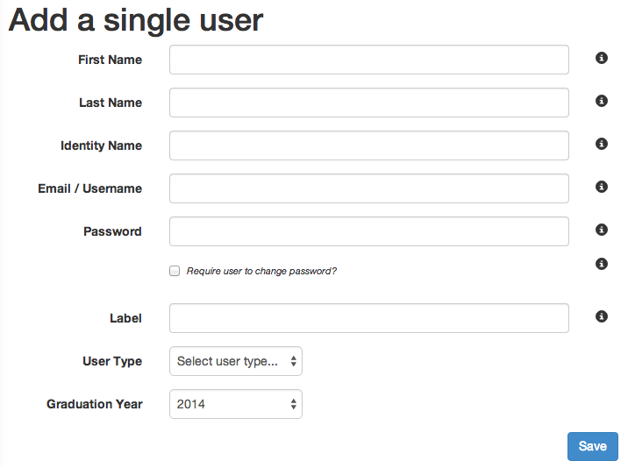Click the info icon beside First Name

tap(601, 58)
